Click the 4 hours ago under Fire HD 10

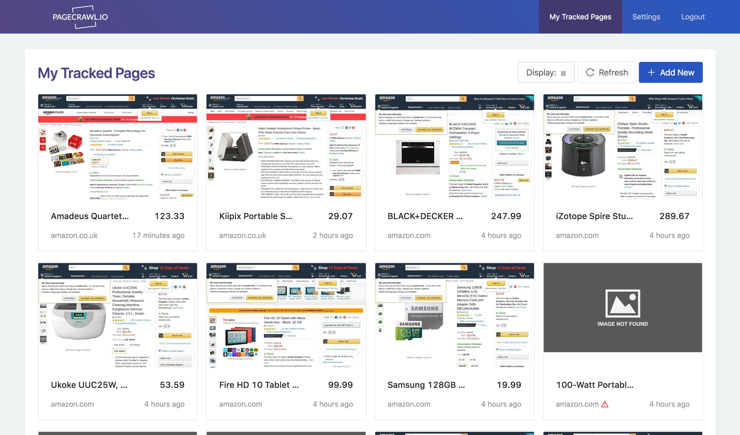(x=333, y=404)
